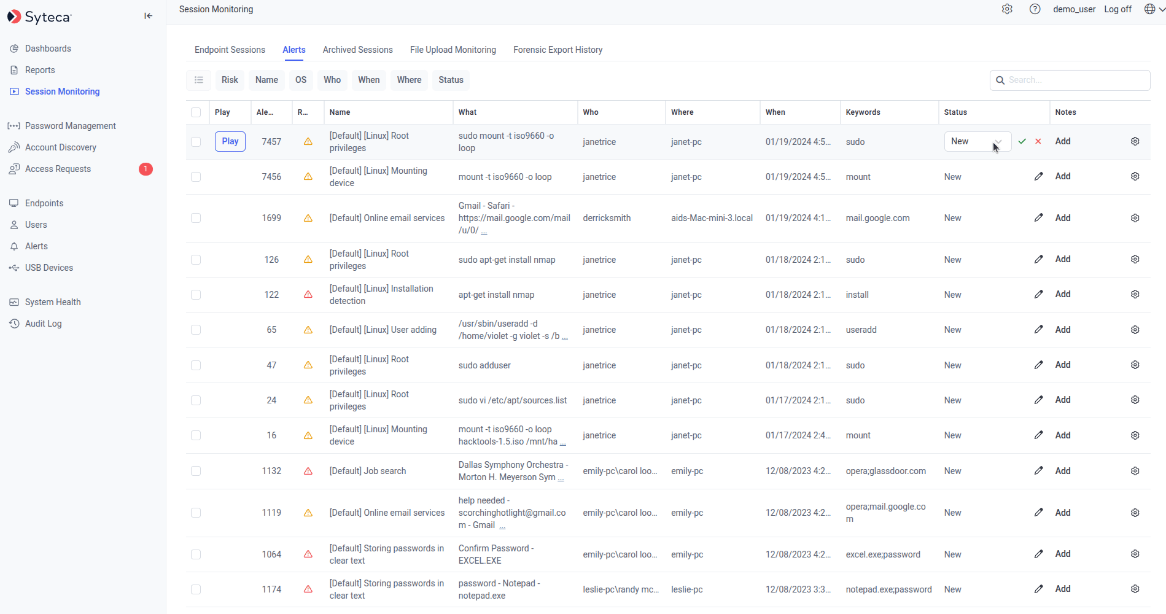Viewport: 1166px width, 614px height.
Task: Edit status pencil for alert 122
Action: click(x=1038, y=294)
